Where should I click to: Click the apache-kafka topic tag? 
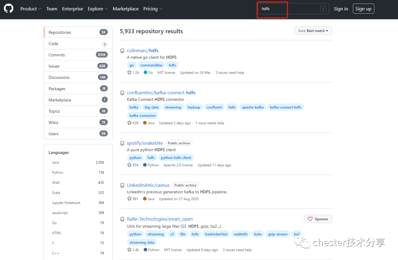[x=252, y=107]
